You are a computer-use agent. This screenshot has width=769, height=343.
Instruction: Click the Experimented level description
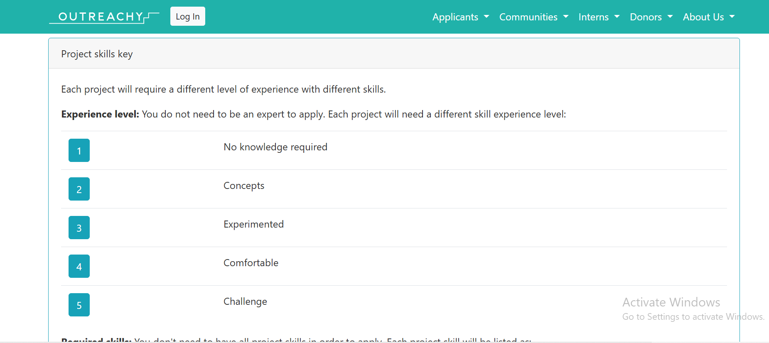(x=253, y=224)
